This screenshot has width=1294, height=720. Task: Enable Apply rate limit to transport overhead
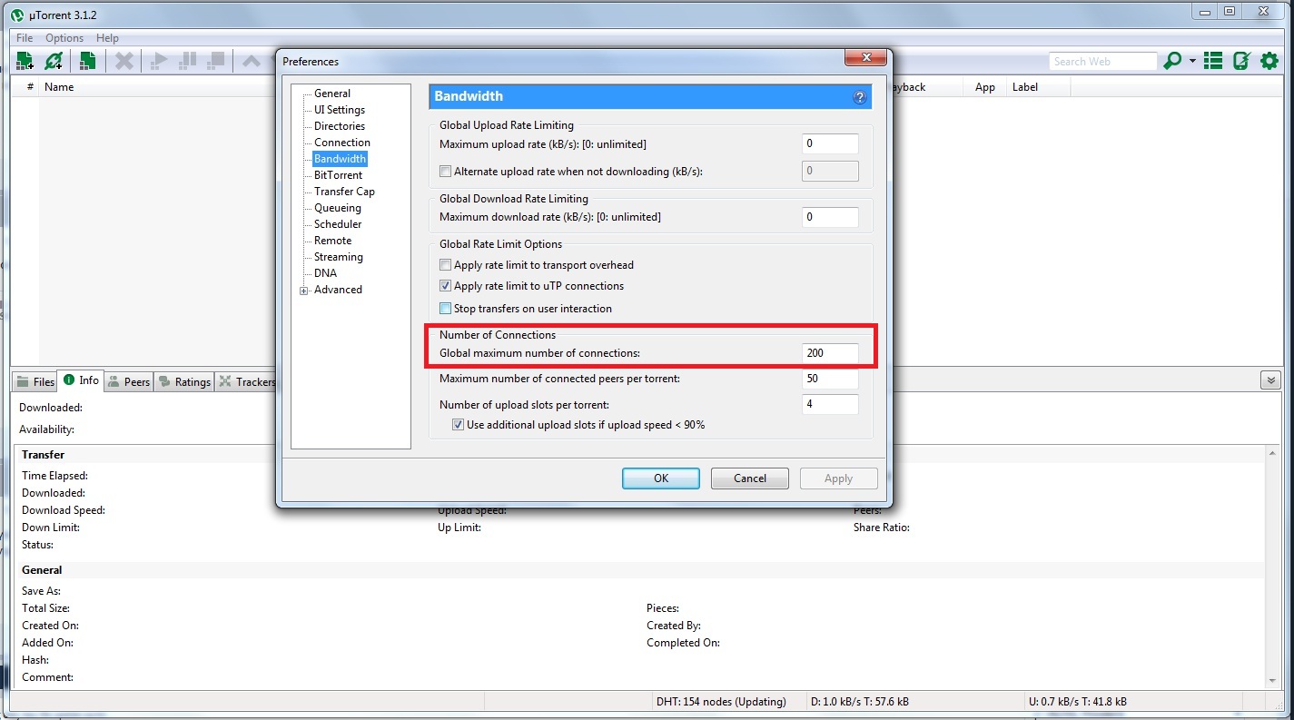(445, 265)
